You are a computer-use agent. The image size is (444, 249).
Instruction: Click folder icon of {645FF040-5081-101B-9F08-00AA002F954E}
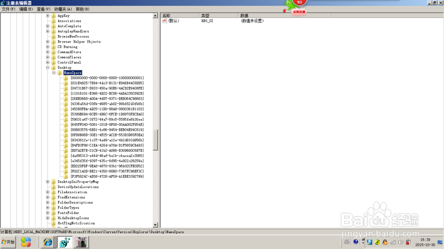tap(66, 124)
